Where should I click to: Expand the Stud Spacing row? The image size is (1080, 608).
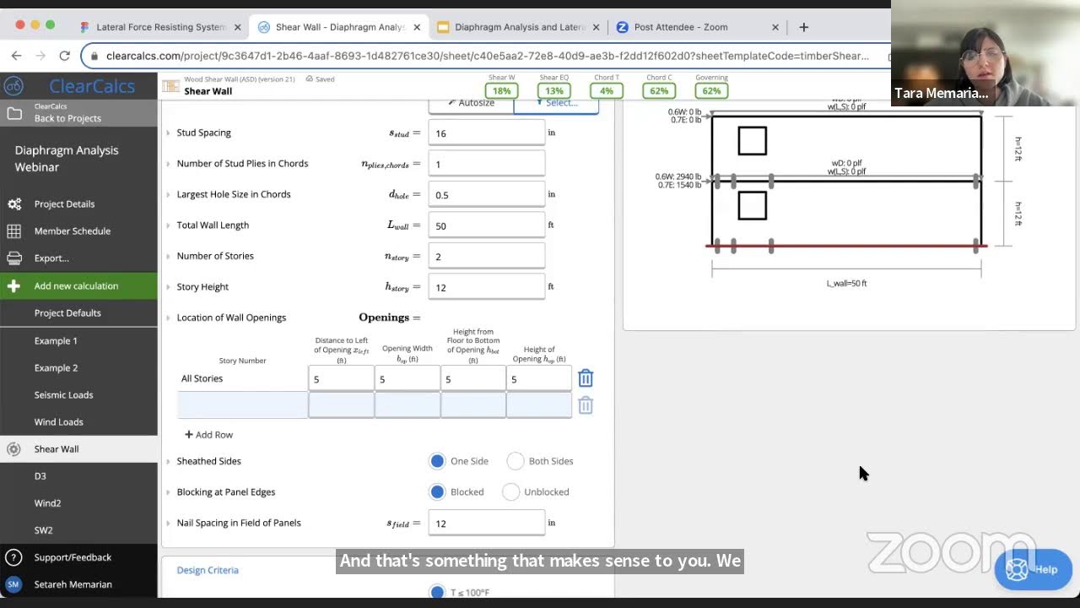point(168,133)
